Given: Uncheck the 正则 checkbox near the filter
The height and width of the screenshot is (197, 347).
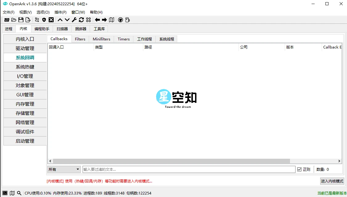Looking at the screenshot, I should coord(300,169).
